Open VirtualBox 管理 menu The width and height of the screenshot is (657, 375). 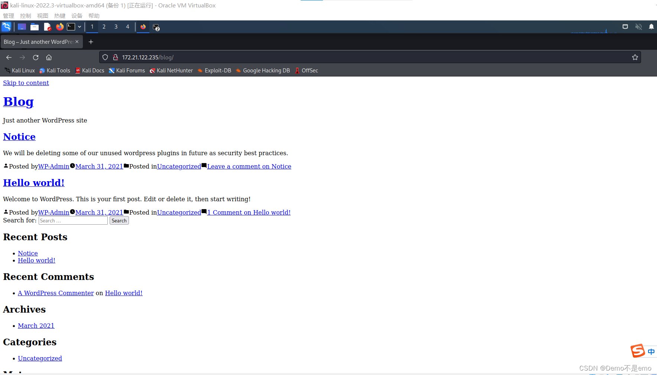[x=9, y=16]
